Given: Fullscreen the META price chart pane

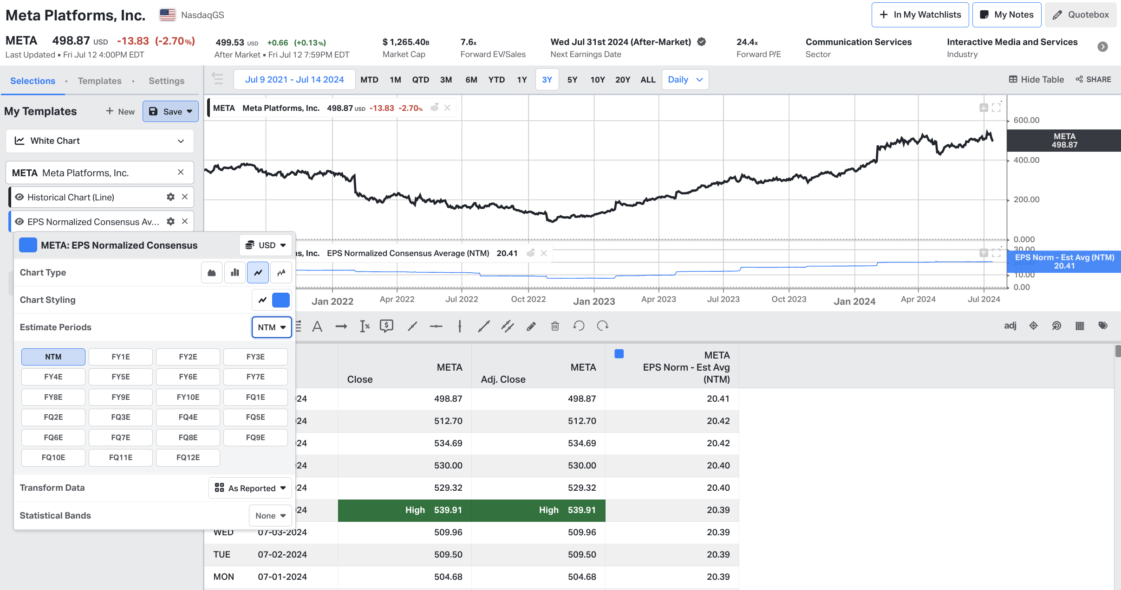Looking at the screenshot, I should (x=996, y=108).
